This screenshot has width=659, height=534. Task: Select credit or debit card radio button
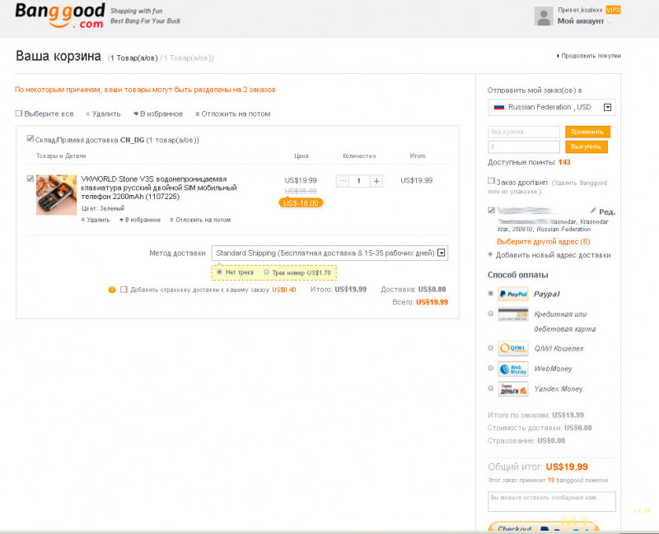(x=490, y=313)
